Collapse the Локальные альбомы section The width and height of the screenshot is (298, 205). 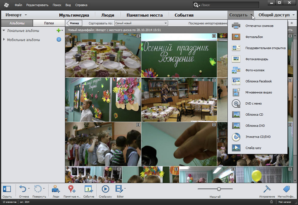click(x=4, y=31)
